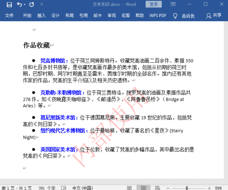Select the 插入 Insert tab
Screen dimensions: 228x190
[41, 15]
